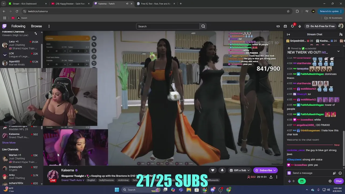Open the Get Bits diamond icon
345x194 pixels.
300,26
